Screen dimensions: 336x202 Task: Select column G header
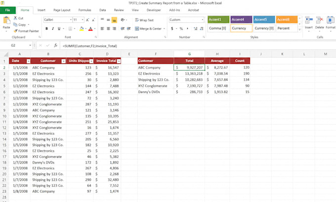pos(189,54)
